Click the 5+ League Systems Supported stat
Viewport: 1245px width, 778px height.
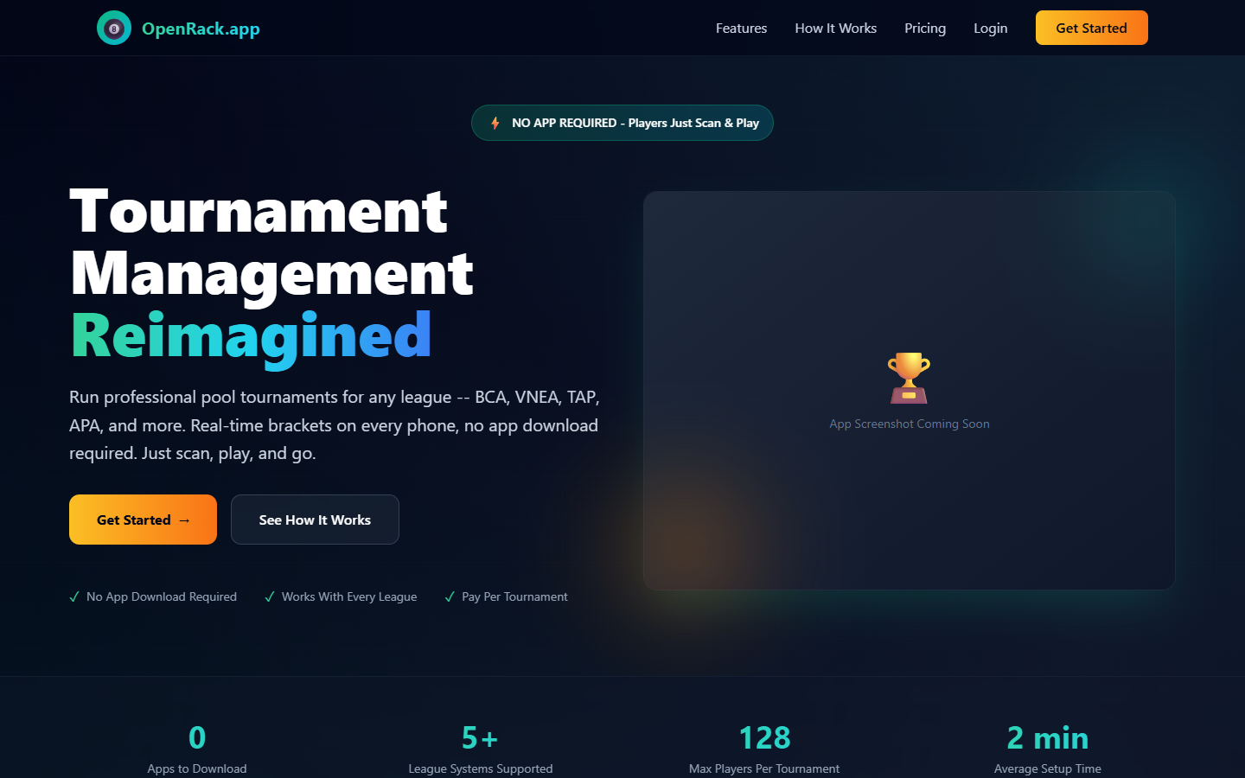(481, 749)
